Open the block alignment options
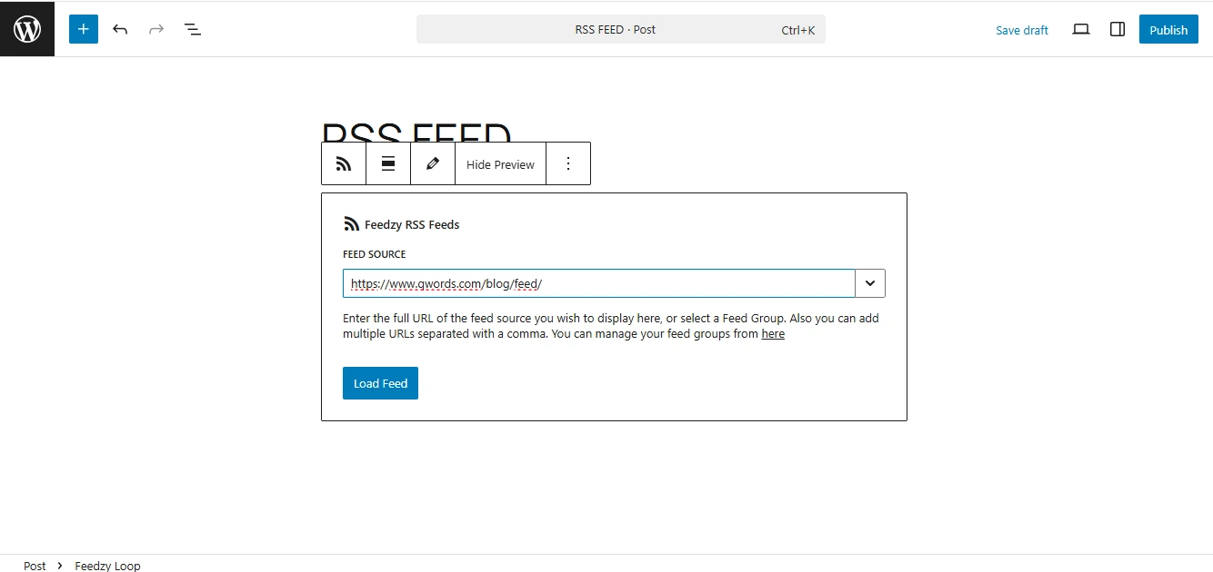The image size is (1213, 572). tap(388, 163)
